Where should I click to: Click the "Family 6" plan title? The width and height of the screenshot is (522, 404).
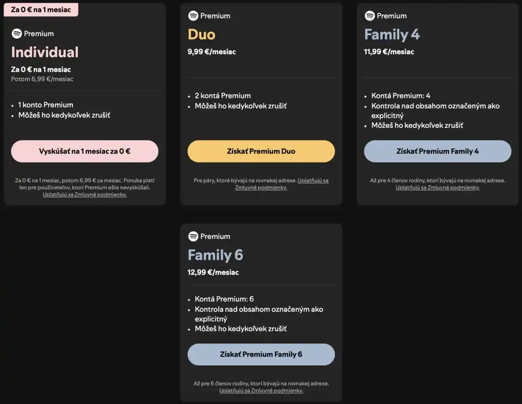tap(215, 255)
